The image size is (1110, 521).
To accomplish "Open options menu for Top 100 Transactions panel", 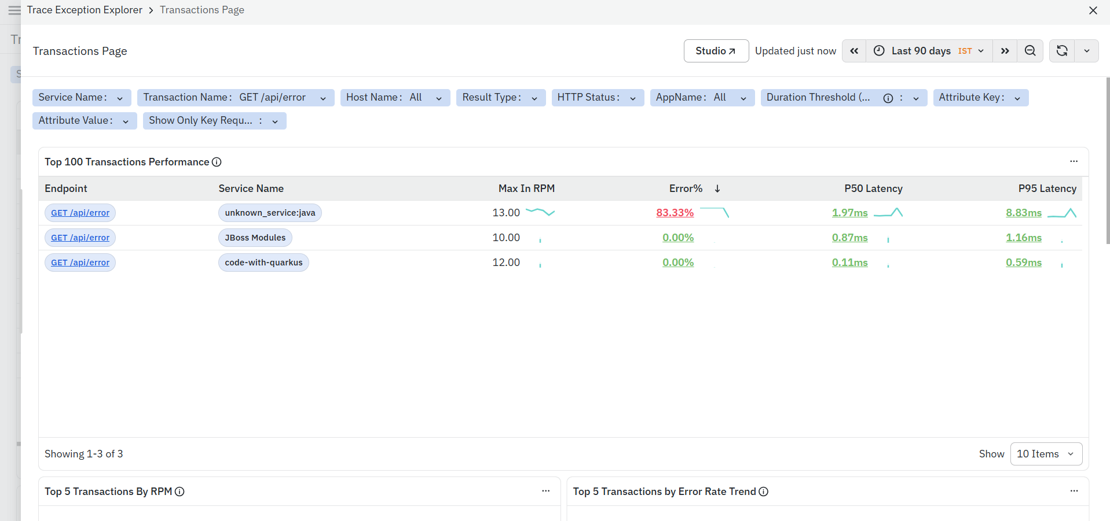I will tap(1074, 161).
